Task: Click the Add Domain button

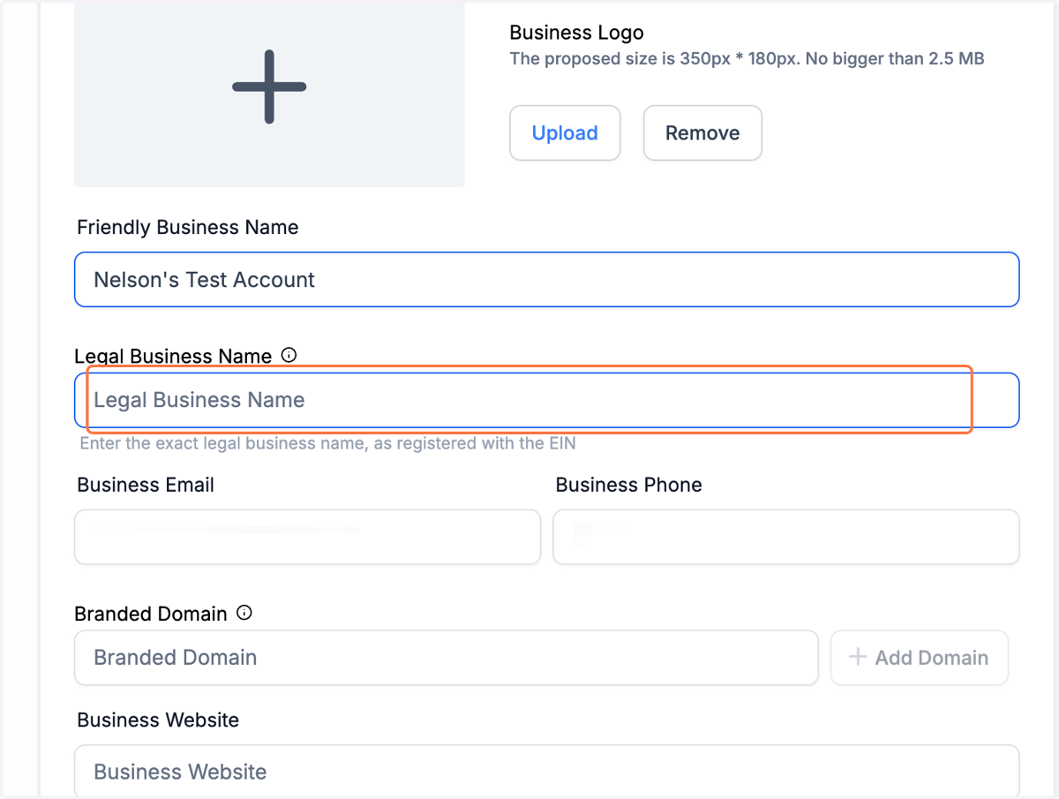Action: 919,658
